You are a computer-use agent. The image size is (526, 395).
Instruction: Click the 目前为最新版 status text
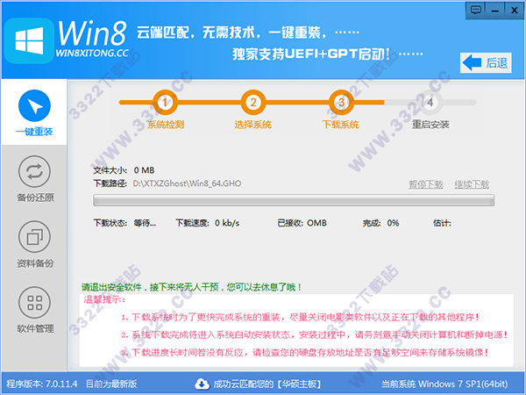click(111, 384)
